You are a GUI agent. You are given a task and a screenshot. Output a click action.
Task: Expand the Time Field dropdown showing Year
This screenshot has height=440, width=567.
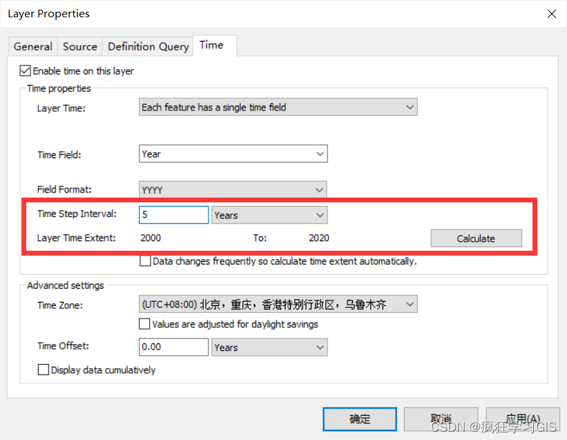[233, 153]
